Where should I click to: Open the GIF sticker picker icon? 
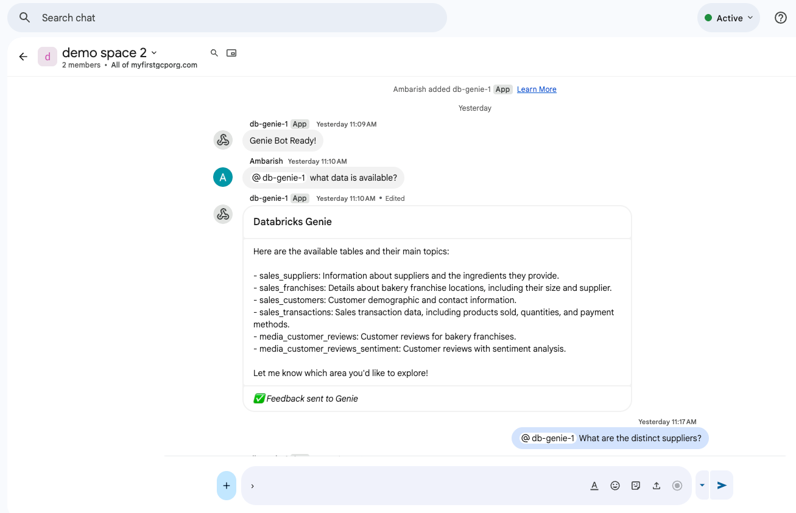click(x=636, y=486)
